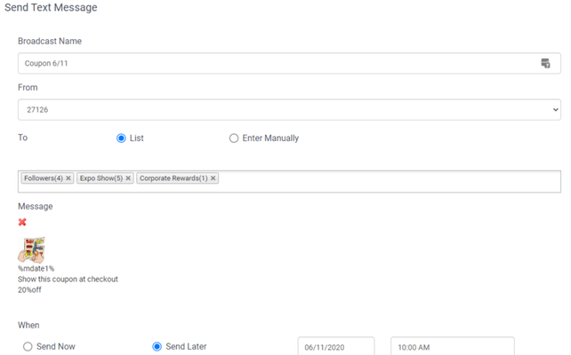Remove the Corporate Rewards(1) tag
Screen dimensions: 571x355
(213, 178)
